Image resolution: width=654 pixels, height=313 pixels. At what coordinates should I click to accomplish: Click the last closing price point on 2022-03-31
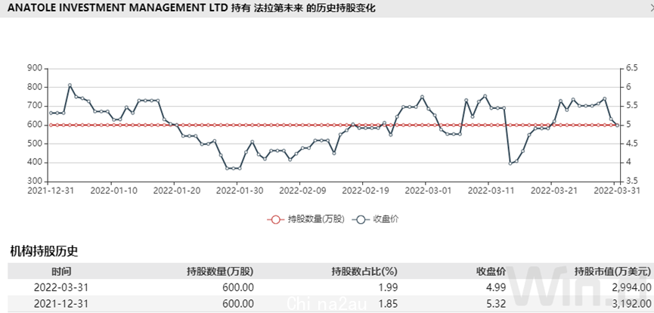617,126
